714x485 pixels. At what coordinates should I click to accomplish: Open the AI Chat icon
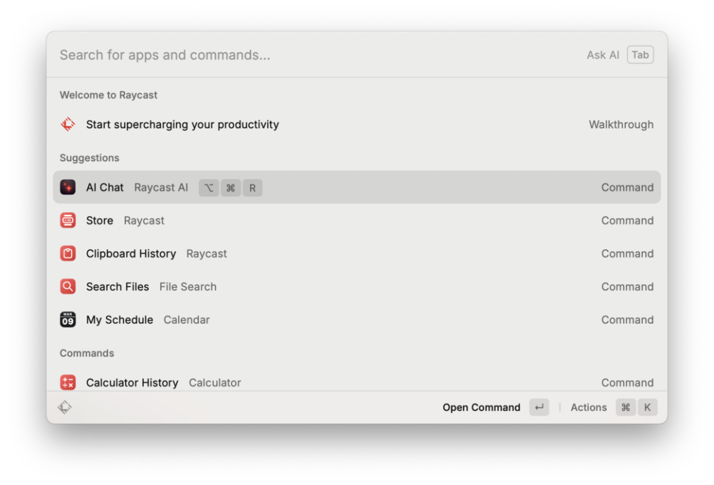[68, 187]
